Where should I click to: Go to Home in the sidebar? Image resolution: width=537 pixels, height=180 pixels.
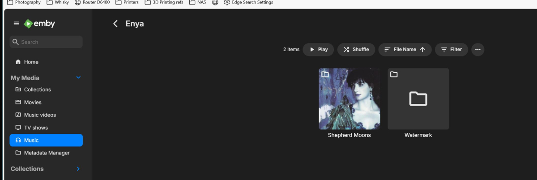point(46,62)
